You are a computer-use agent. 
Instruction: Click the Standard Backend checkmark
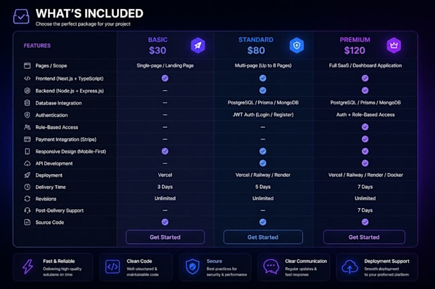[x=263, y=91]
